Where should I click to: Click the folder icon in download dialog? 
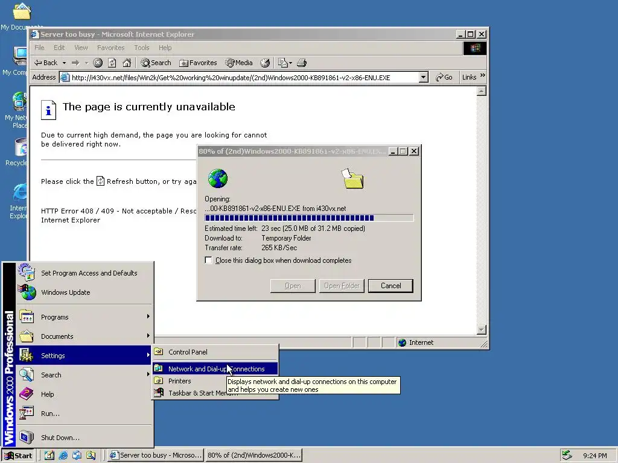click(x=352, y=178)
